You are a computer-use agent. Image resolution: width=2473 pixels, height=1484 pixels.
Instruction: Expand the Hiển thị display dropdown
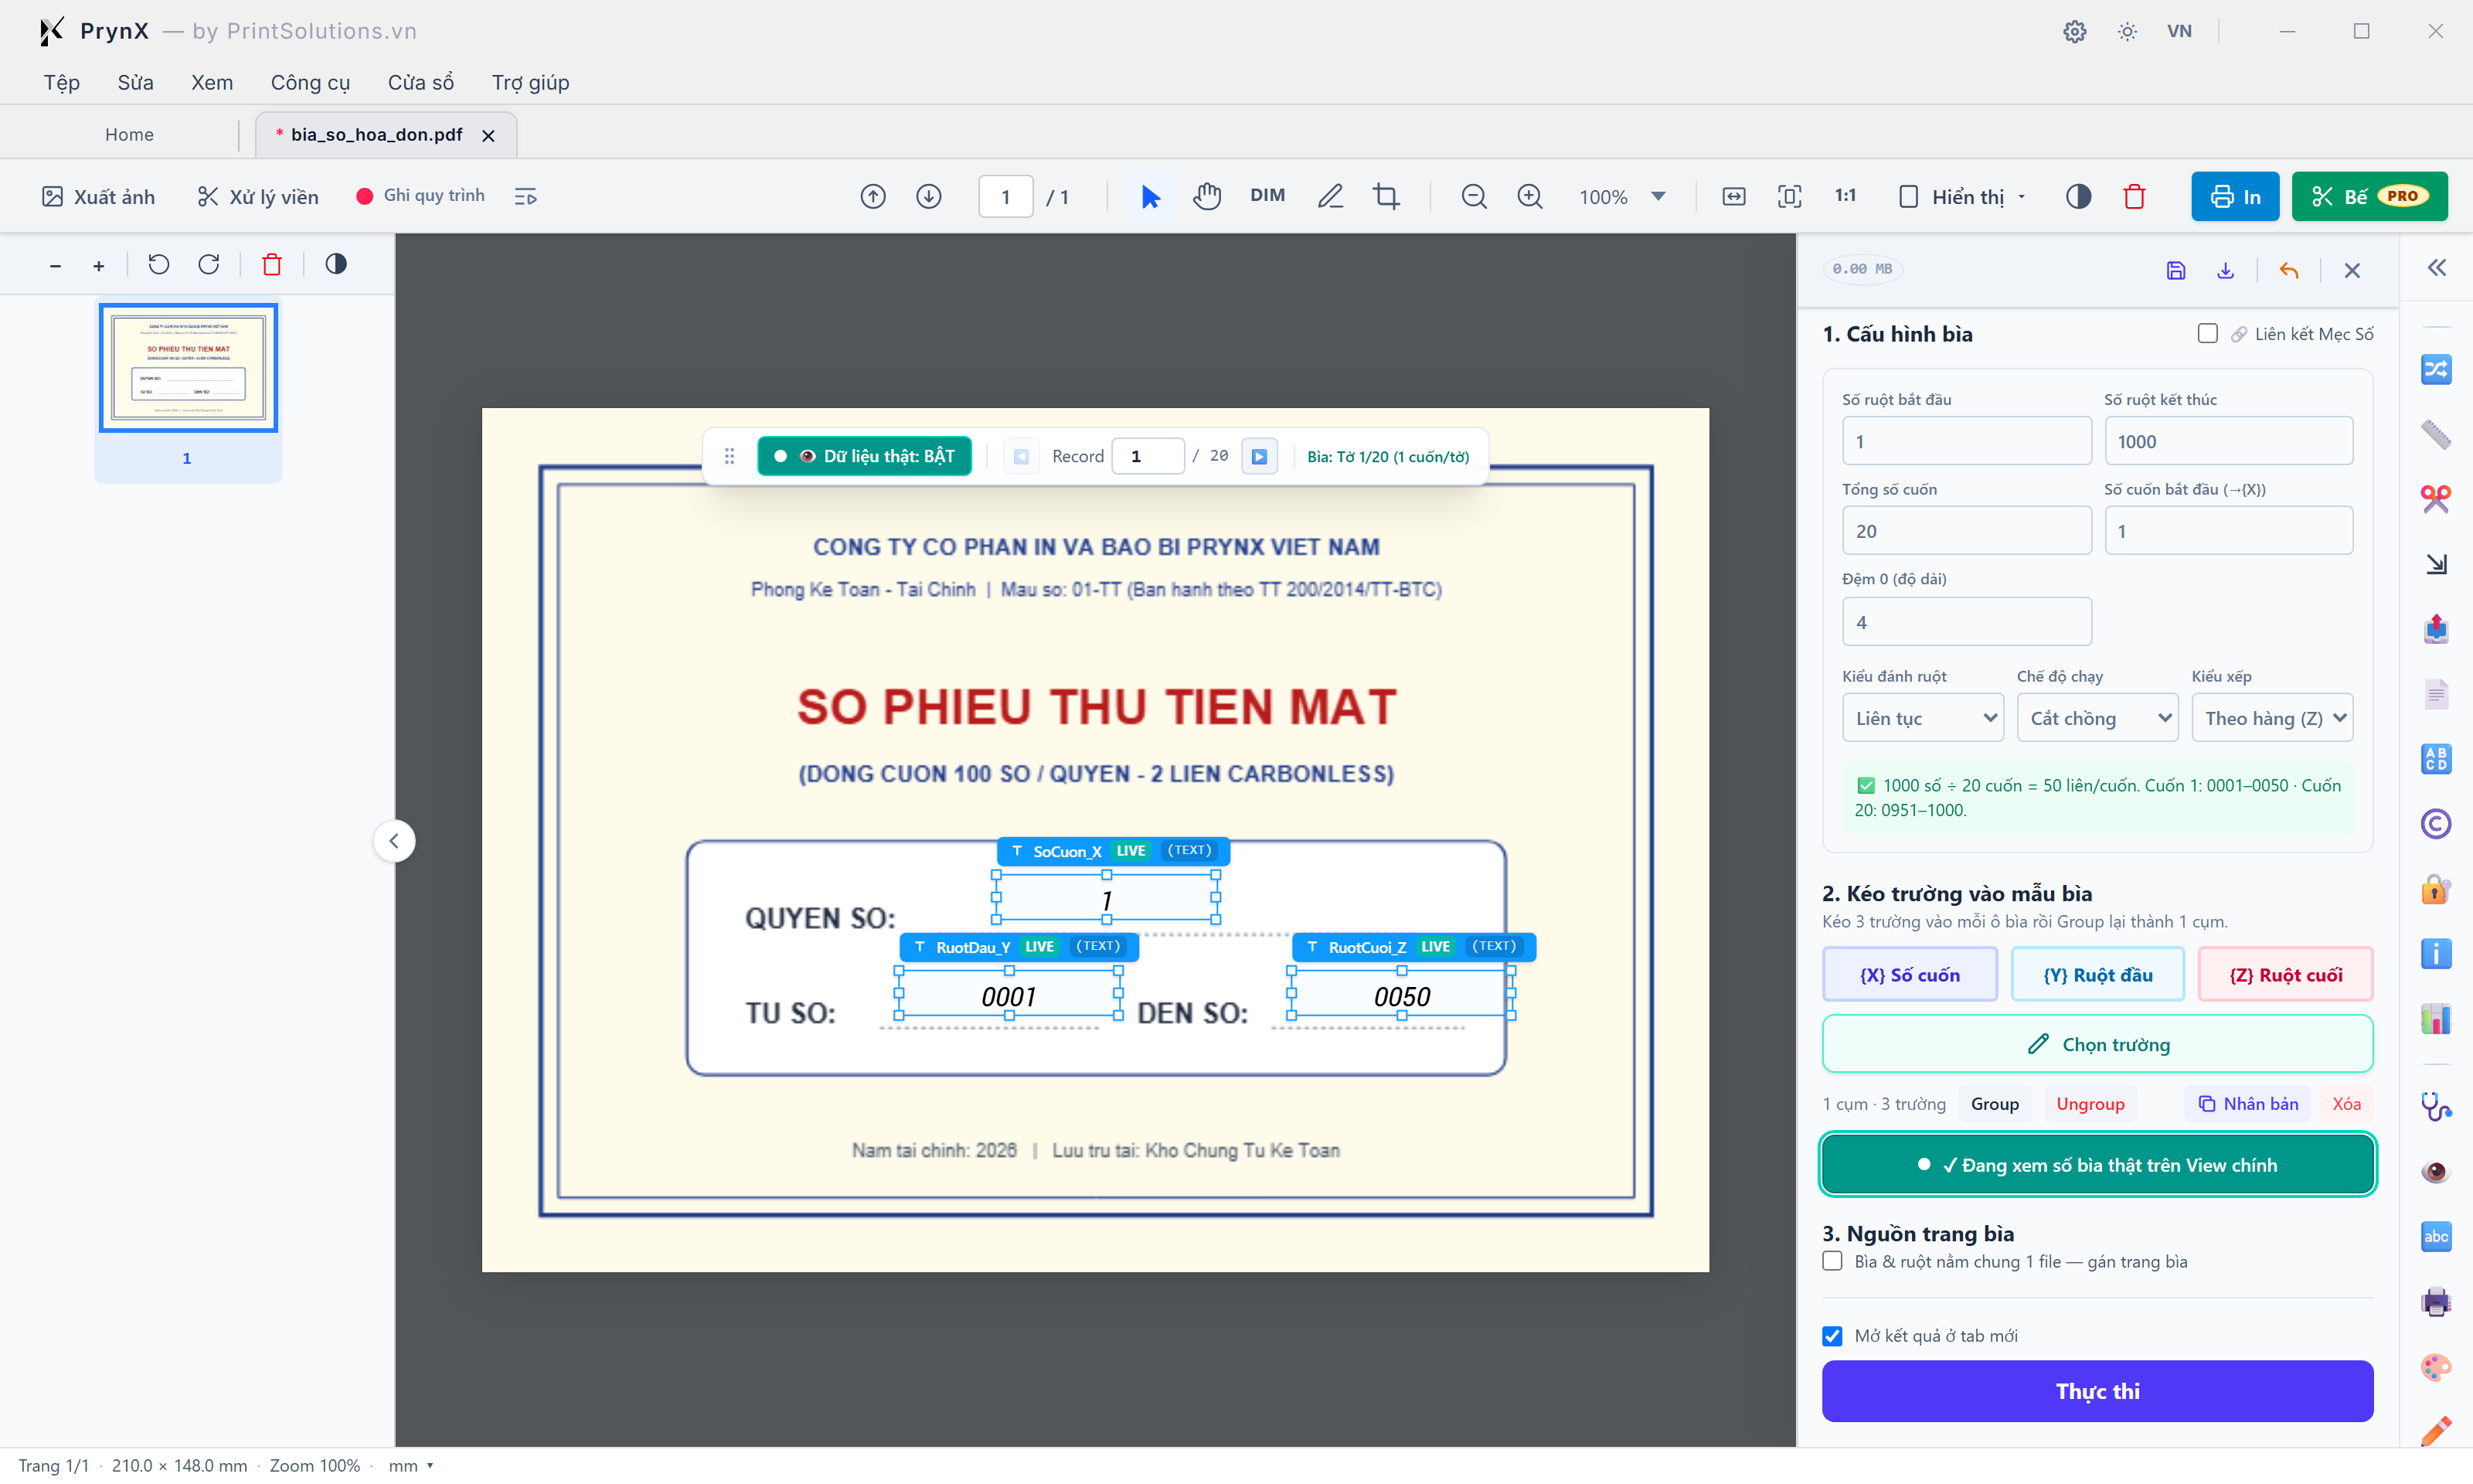click(1962, 196)
